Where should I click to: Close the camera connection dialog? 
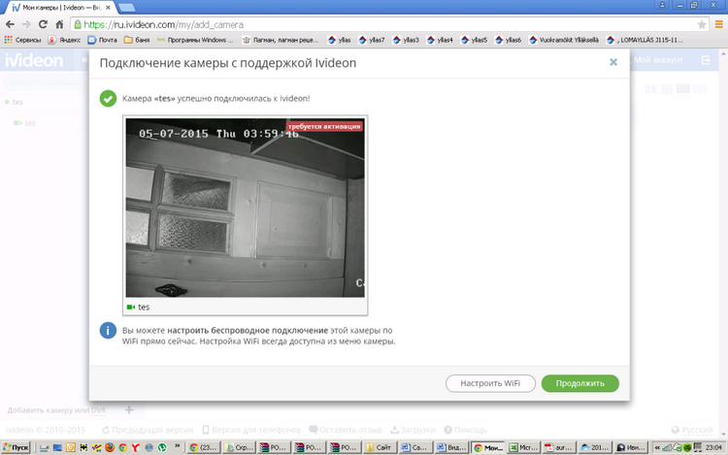[613, 62]
